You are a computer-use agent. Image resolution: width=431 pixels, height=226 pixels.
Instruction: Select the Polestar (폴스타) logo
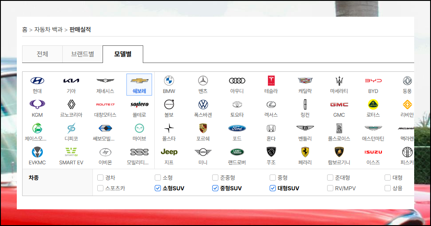[169, 128]
